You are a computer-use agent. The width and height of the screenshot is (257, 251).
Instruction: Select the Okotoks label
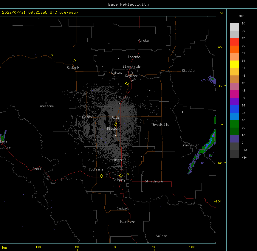click(x=123, y=209)
